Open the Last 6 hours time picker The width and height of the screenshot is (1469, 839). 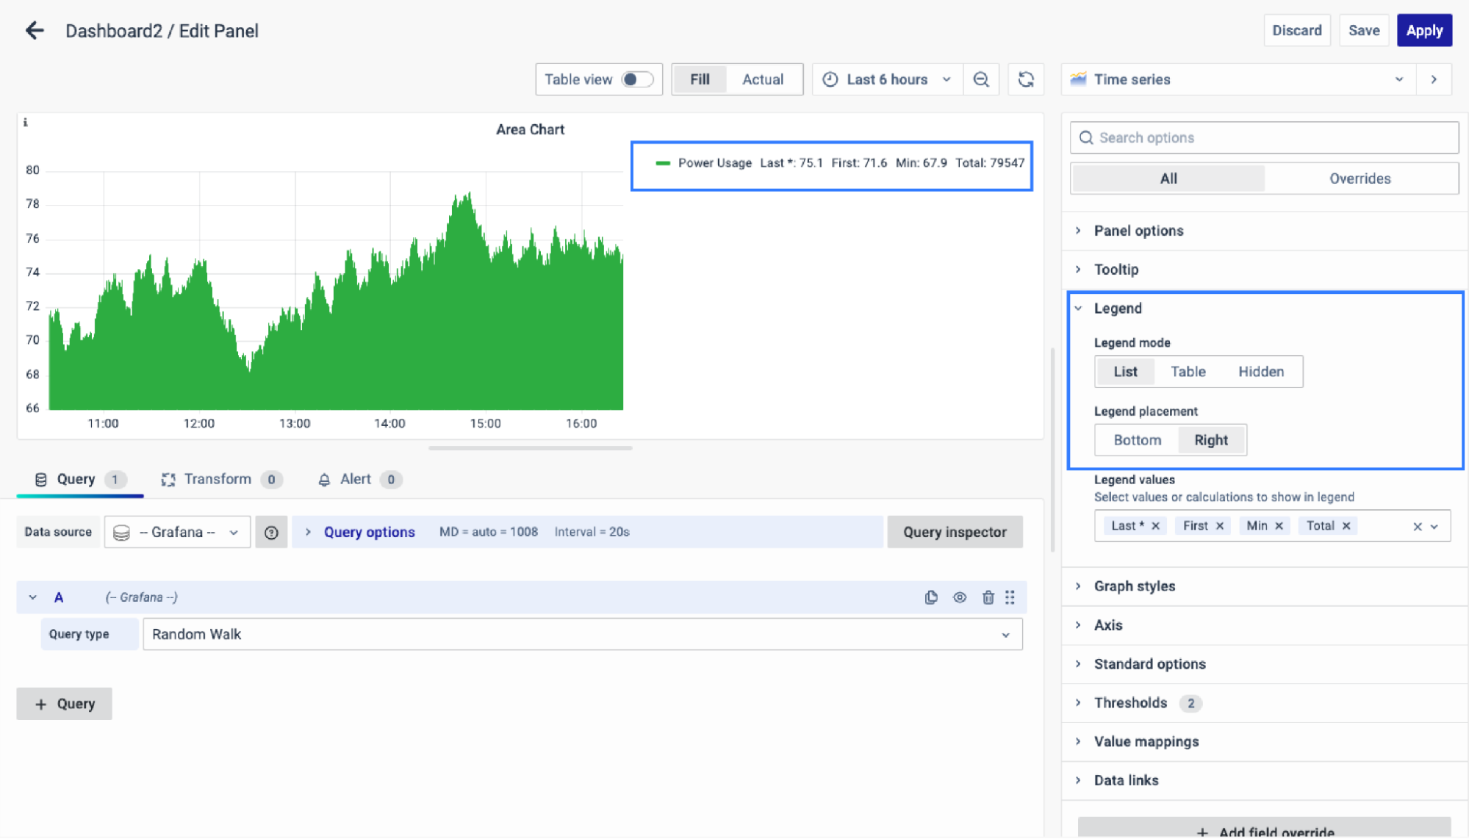887,79
